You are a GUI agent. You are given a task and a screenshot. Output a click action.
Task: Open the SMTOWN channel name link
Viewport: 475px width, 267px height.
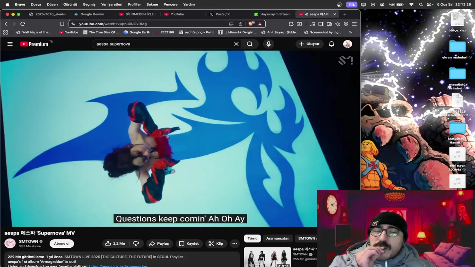tap(29, 241)
